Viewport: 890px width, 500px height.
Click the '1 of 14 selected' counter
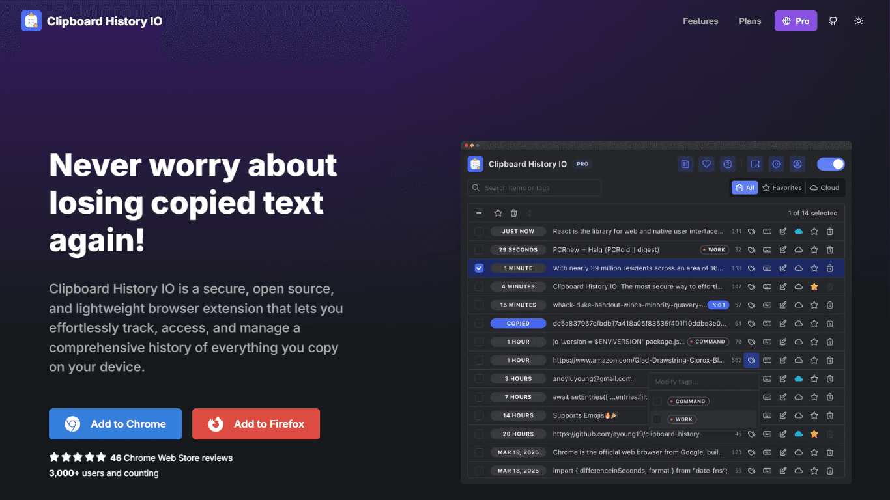812,213
